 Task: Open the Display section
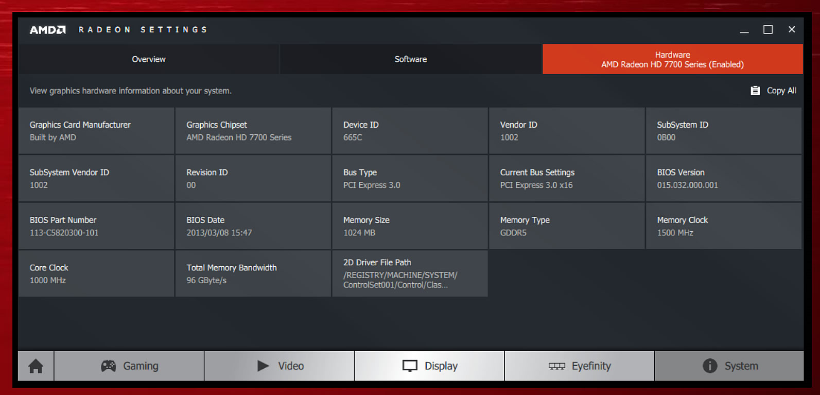pos(429,366)
